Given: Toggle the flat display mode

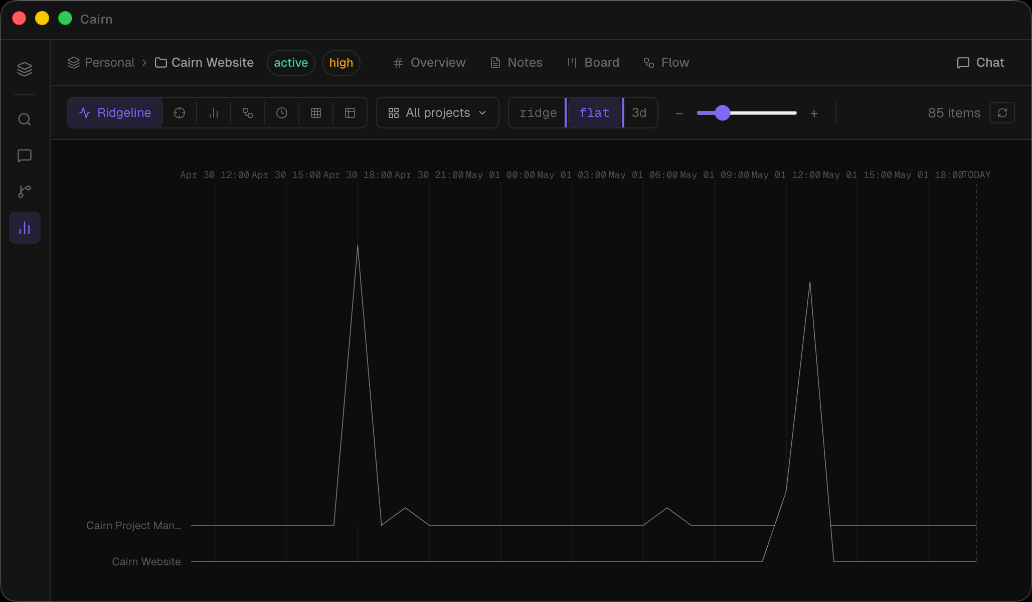Looking at the screenshot, I should [595, 113].
